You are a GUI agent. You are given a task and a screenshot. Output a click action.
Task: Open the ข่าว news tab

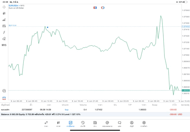(95, 124)
